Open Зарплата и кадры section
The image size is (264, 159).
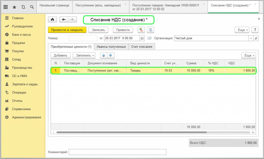[x=25, y=84]
